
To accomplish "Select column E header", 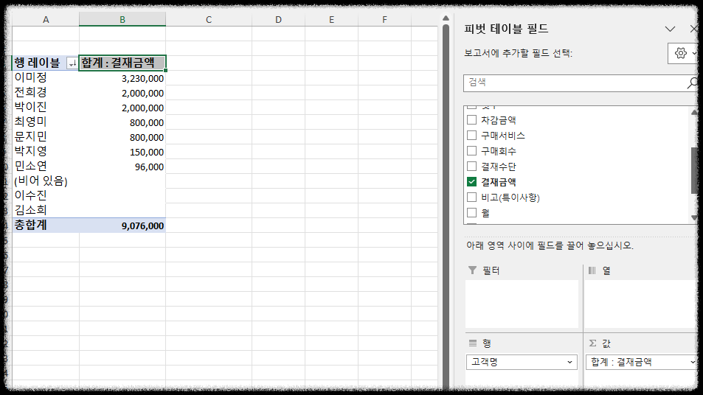I will click(331, 20).
